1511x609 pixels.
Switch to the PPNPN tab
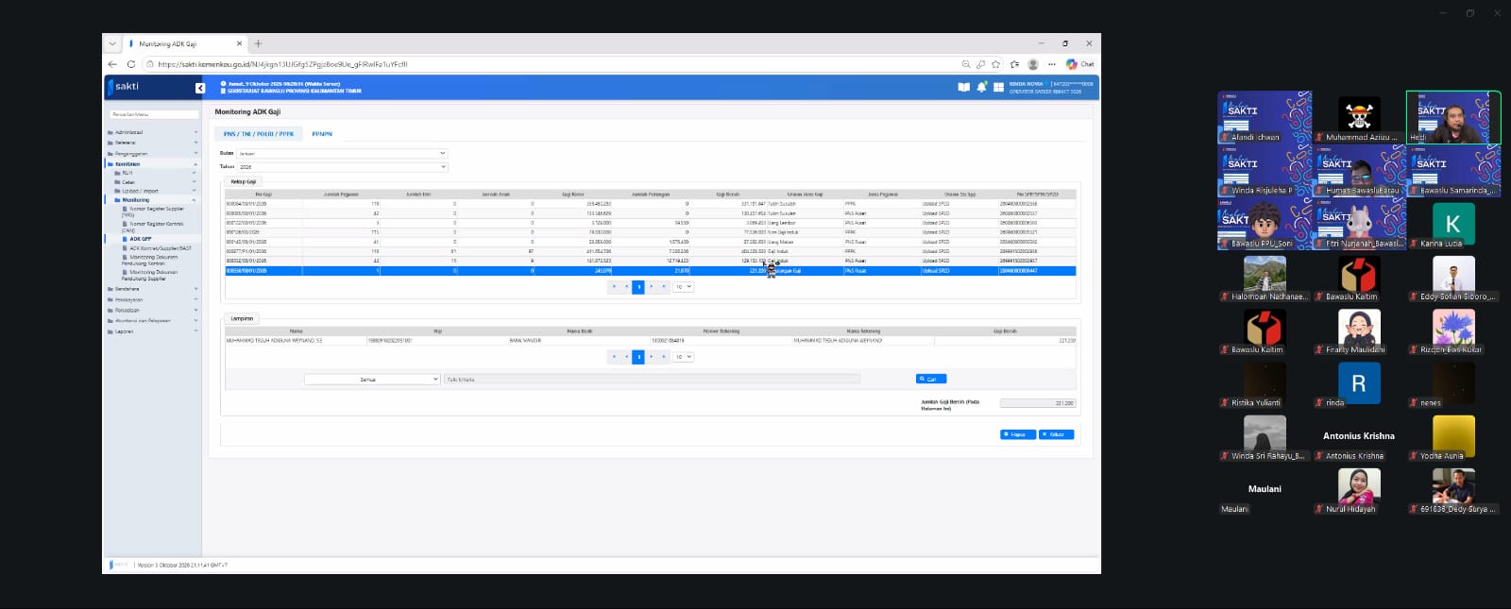(x=322, y=134)
